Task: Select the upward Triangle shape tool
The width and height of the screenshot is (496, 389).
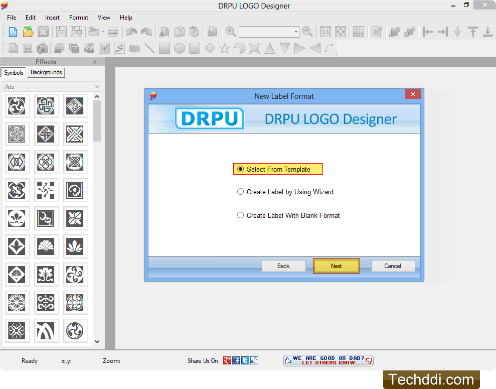Action: (x=270, y=48)
